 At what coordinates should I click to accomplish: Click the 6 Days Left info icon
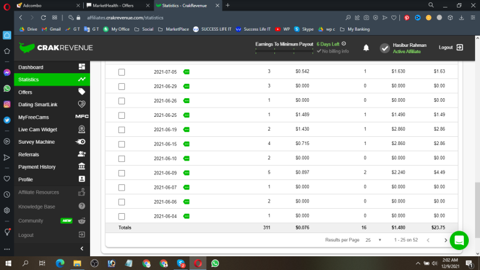pos(344,44)
